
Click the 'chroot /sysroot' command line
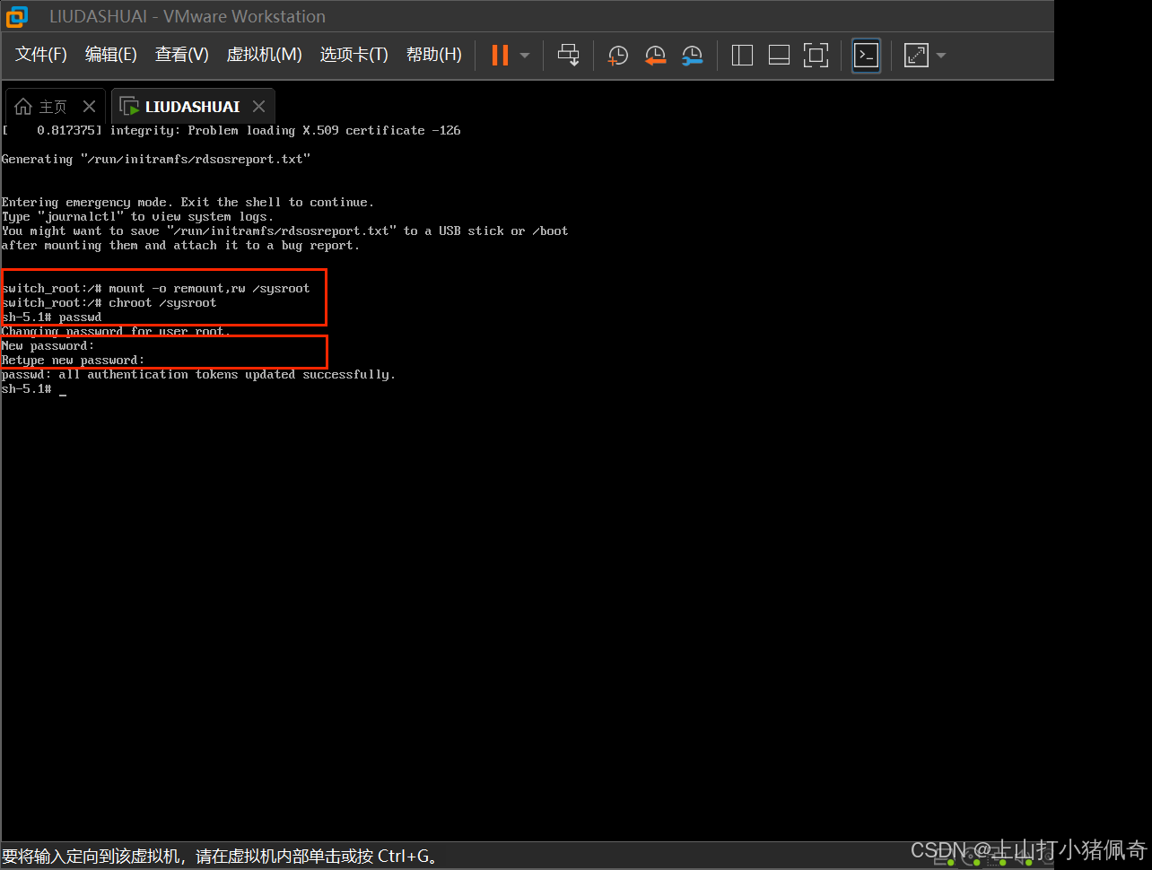pos(109,303)
